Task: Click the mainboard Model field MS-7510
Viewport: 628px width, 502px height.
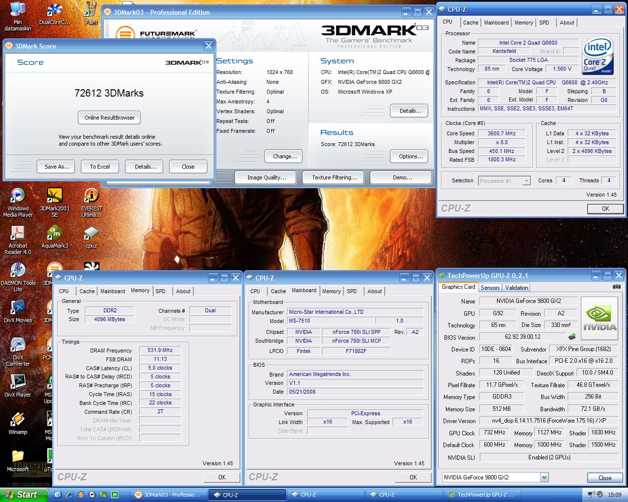Action: click(x=331, y=321)
